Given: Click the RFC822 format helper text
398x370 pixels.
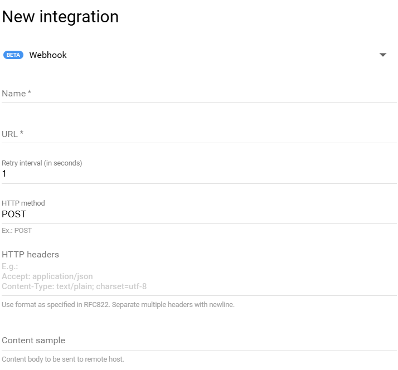Looking at the screenshot, I should click(118, 305).
